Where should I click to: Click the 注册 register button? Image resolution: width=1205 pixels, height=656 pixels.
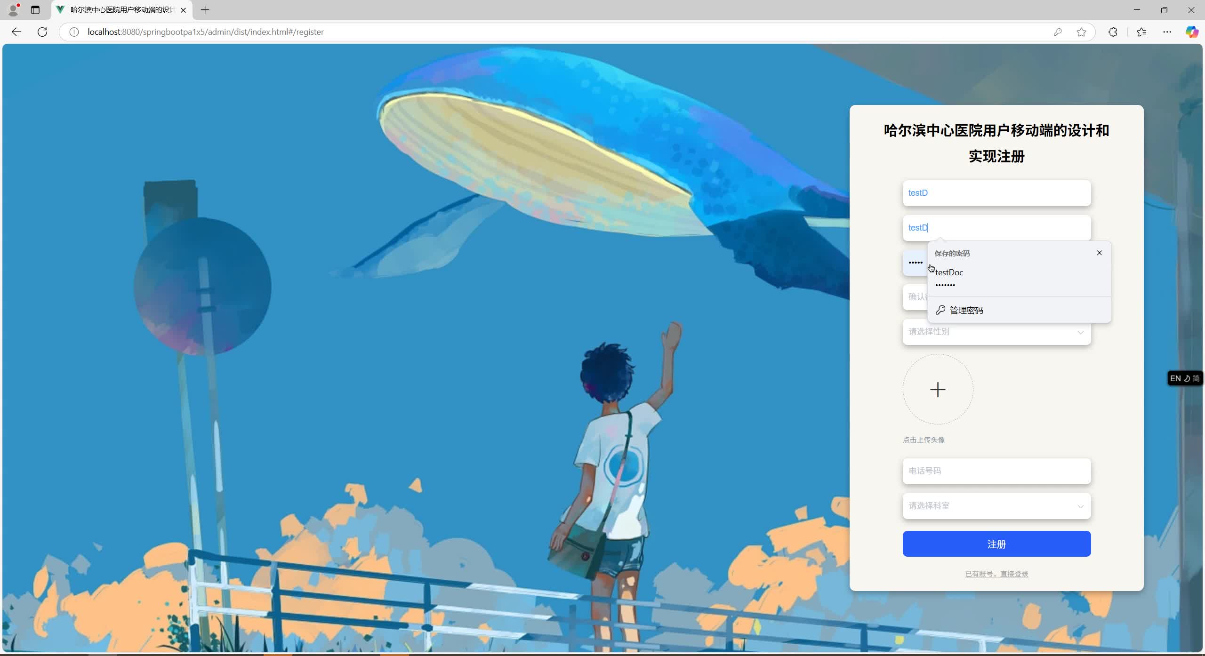(996, 544)
